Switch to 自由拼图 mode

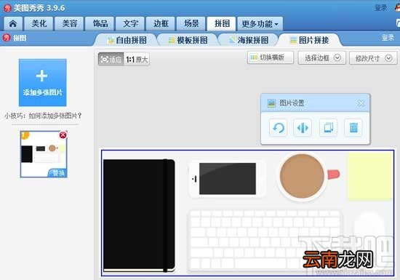[x=127, y=40]
